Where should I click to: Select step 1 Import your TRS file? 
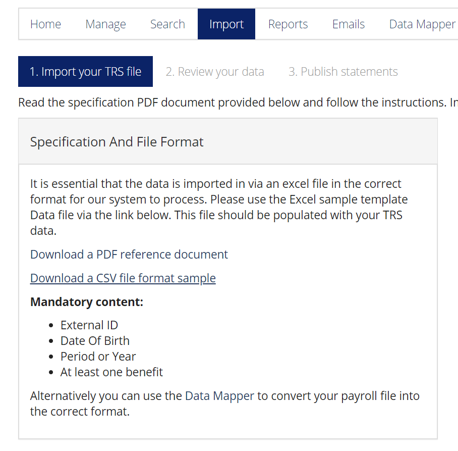coord(85,71)
